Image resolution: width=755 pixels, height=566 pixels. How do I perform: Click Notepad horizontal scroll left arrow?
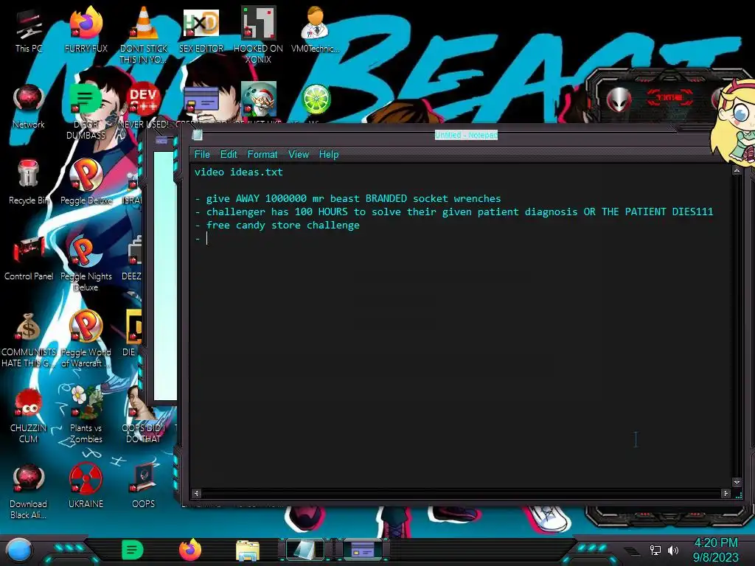click(x=196, y=493)
